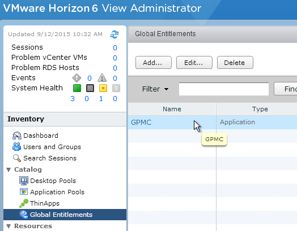
Task: Open the unknown System Health count 0
Action: pyautogui.click(x=115, y=98)
